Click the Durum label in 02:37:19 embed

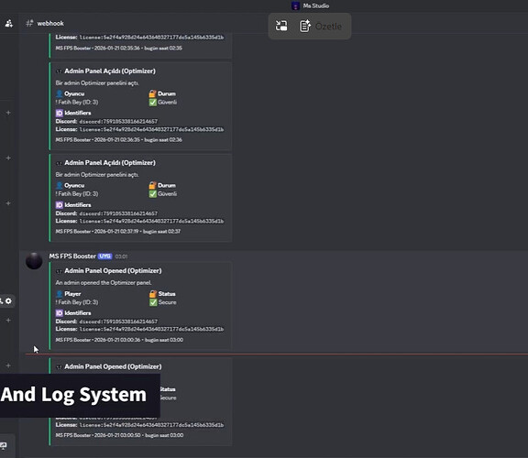(x=167, y=185)
